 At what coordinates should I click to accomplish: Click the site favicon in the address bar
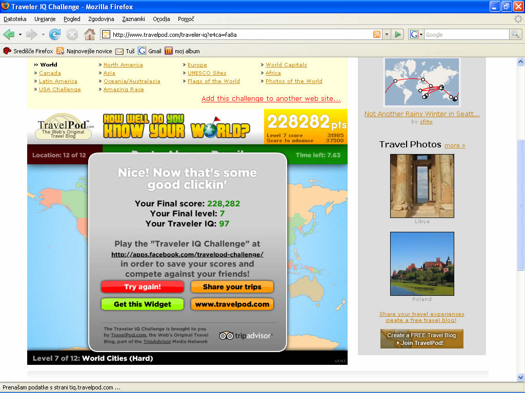pos(106,34)
